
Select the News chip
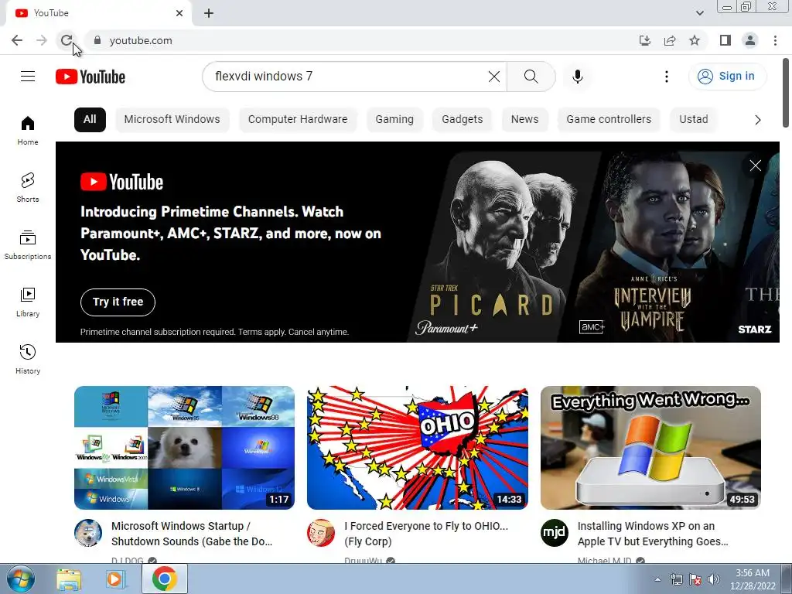pos(525,120)
